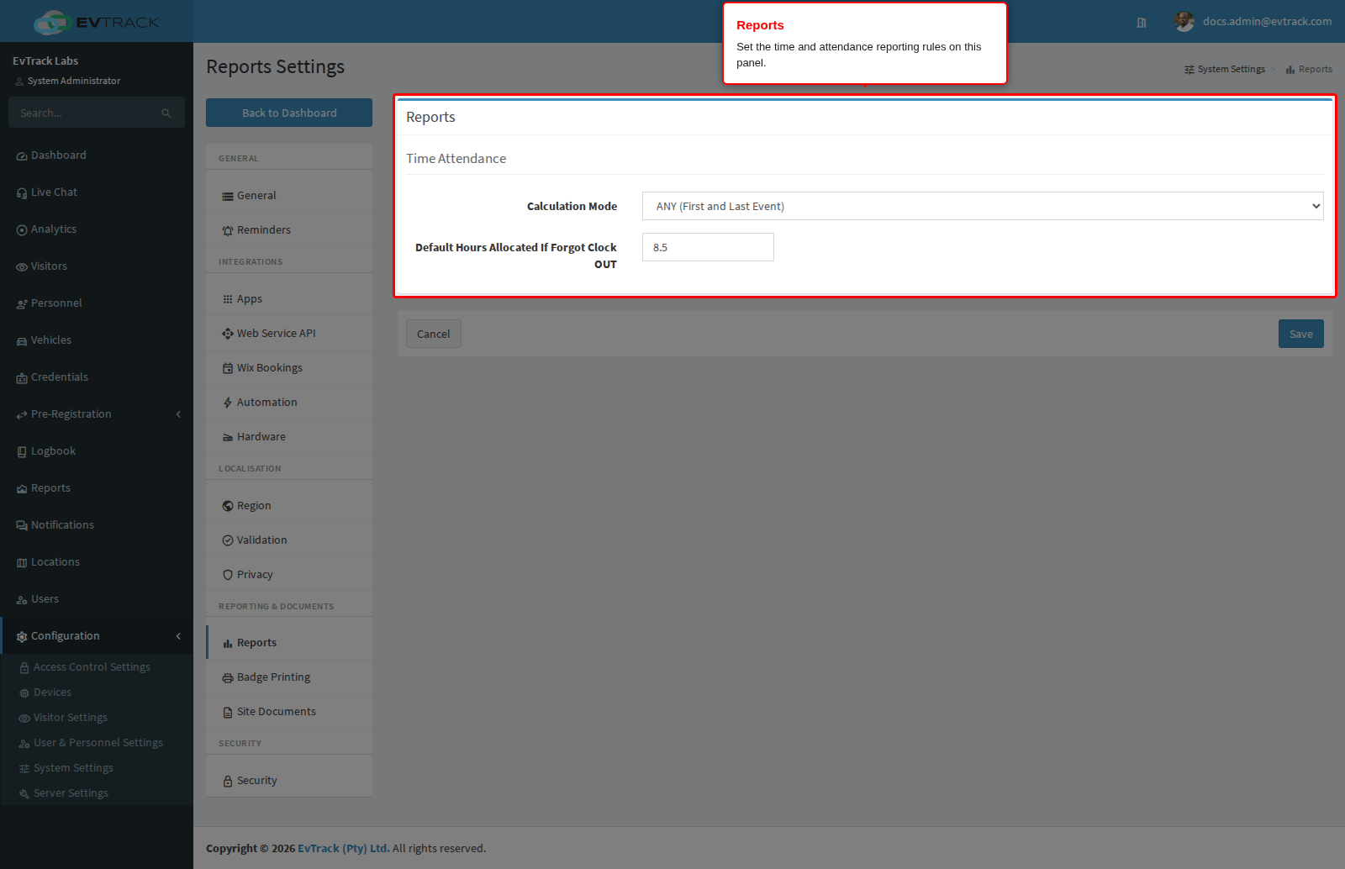1345x869 pixels.
Task: Expand the Pre-Registration submenu chevron
Action: pos(178,414)
